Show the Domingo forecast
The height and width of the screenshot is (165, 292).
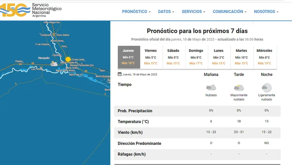(x=196, y=57)
